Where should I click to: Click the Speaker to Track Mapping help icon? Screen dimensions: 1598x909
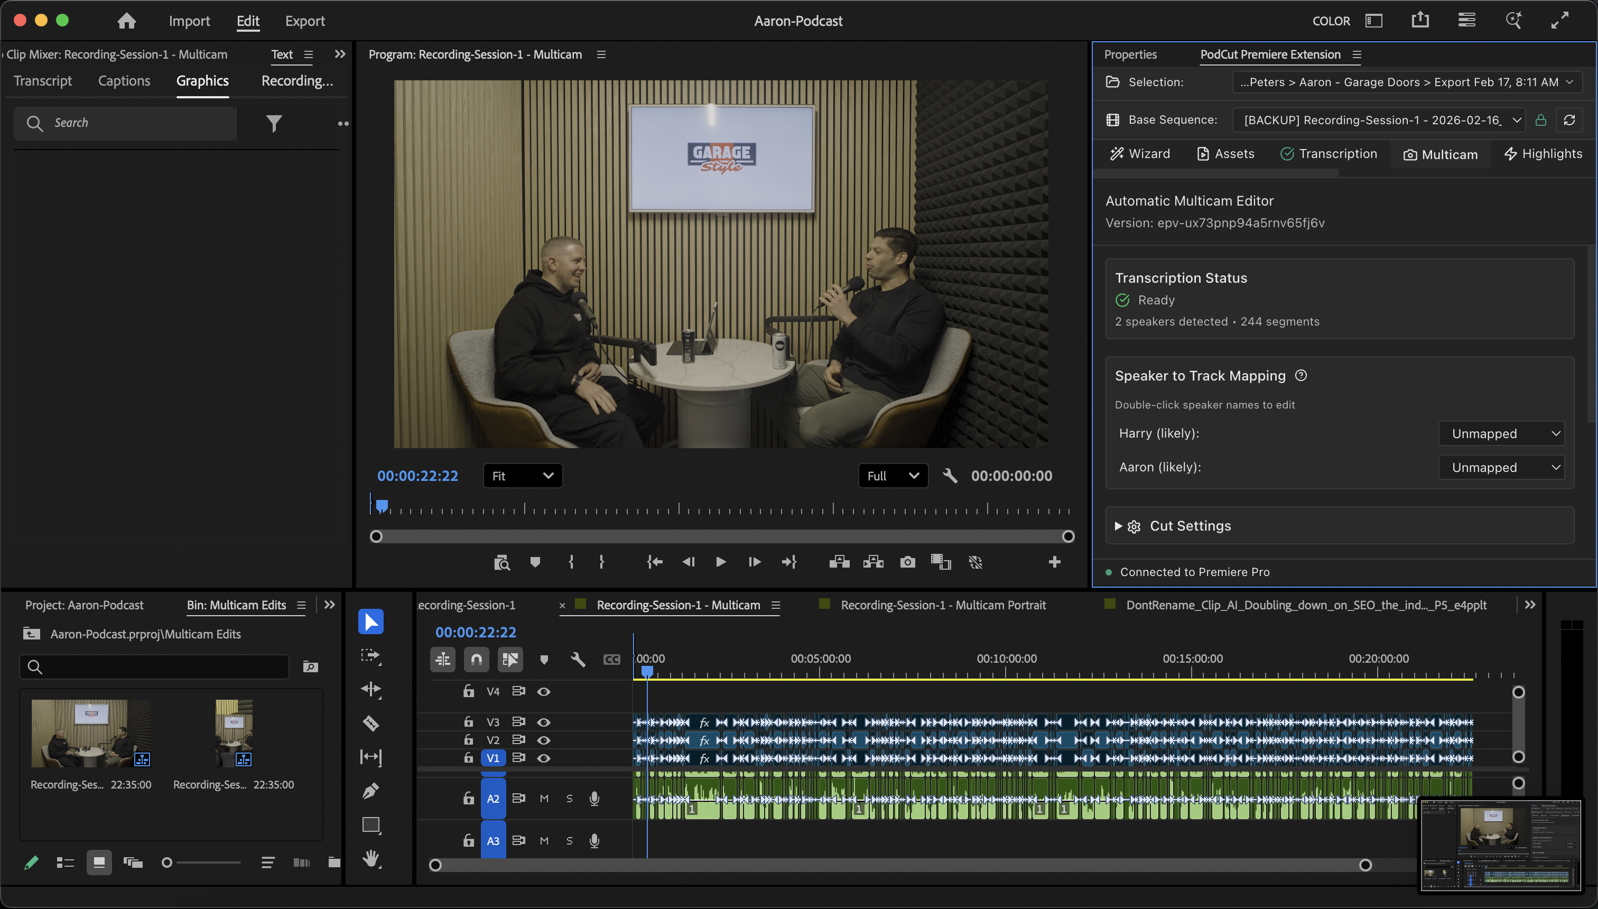1302,375
